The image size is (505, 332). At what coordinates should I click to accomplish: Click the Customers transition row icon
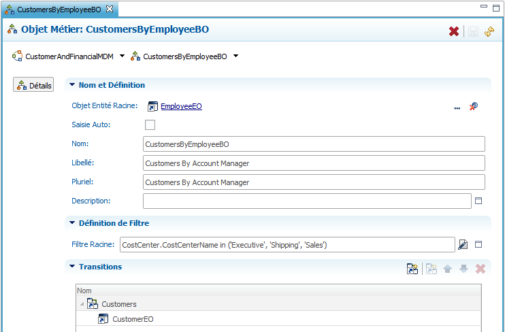93,303
